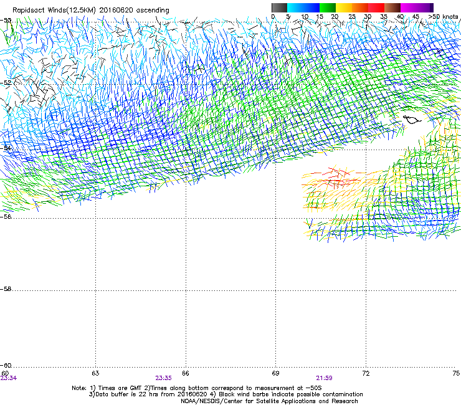Click the latitude axis label '-52'
Viewport: 461px width, 405px height.
(x=6, y=83)
